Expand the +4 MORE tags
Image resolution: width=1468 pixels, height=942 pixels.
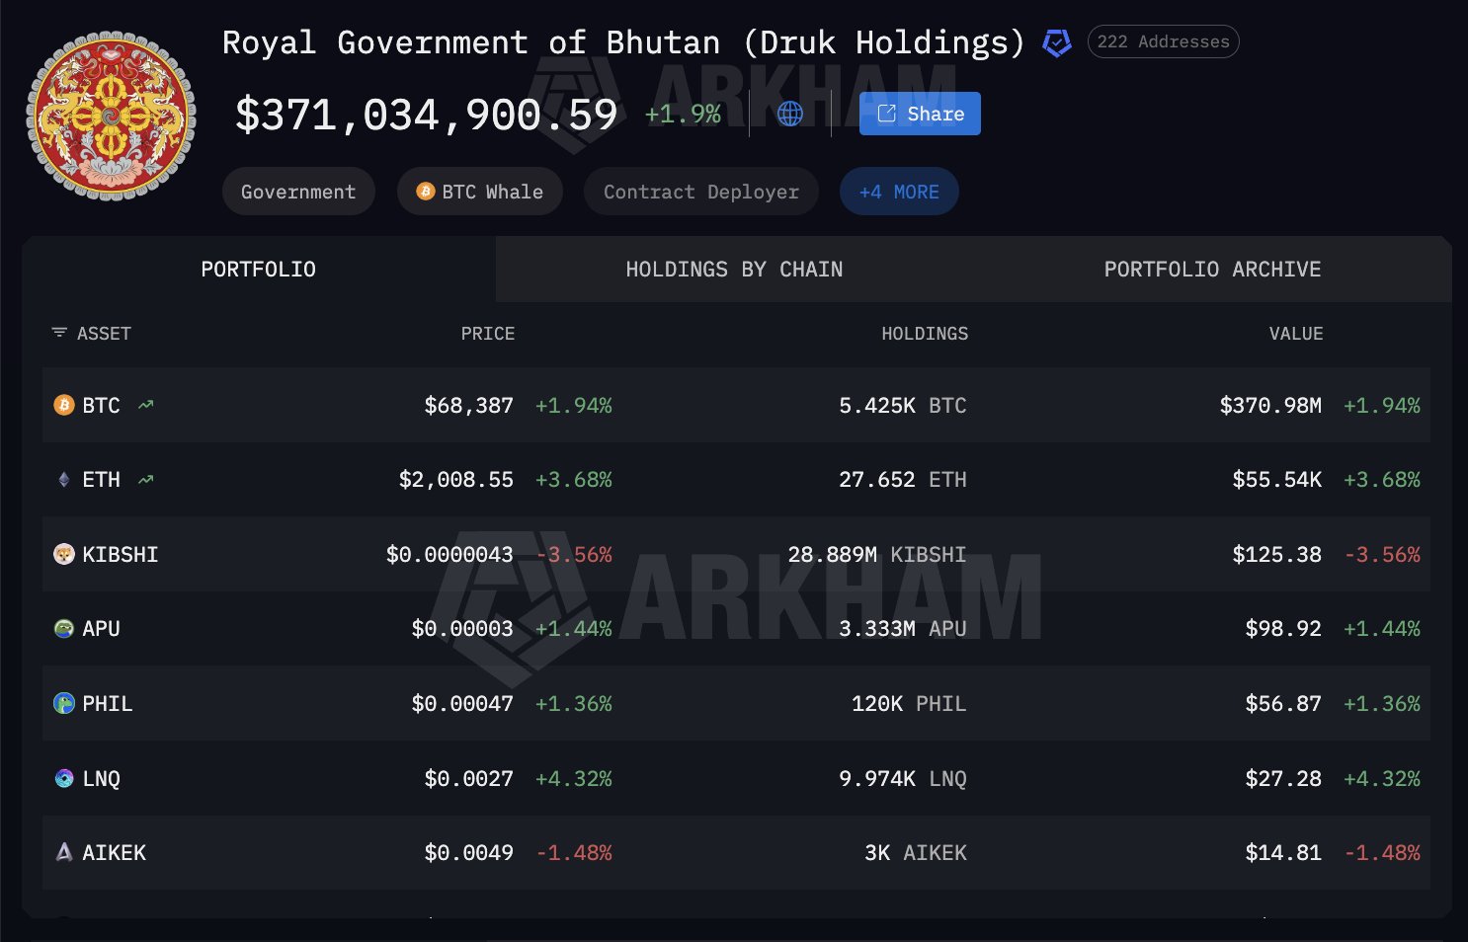[x=898, y=192]
